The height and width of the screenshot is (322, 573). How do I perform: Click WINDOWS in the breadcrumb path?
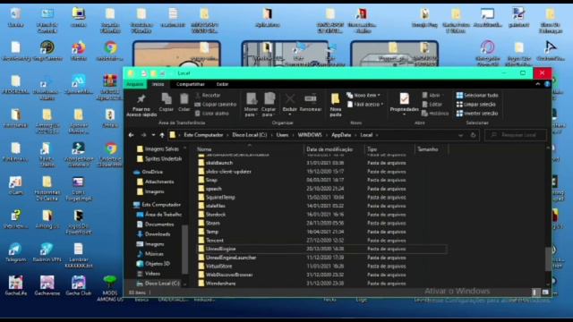pyautogui.click(x=310, y=135)
